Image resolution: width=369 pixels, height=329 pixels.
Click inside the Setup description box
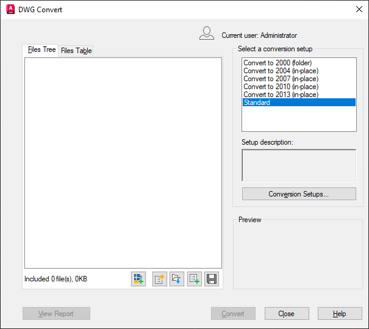(x=299, y=165)
